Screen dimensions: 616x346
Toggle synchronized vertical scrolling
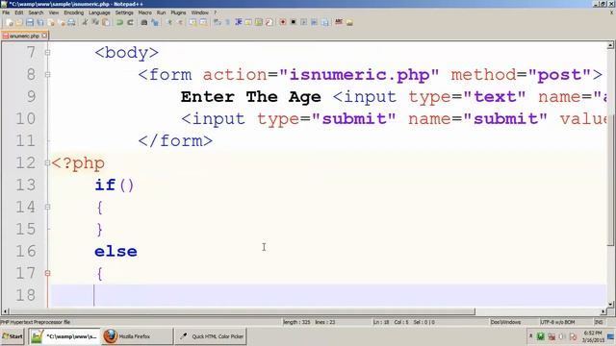point(192,22)
